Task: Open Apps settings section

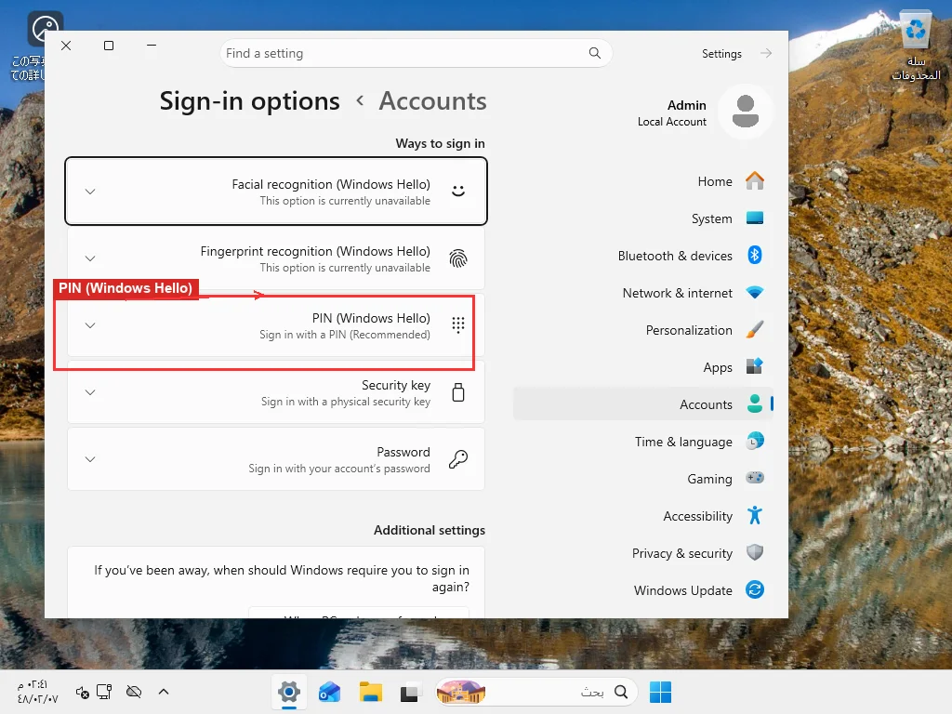Action: [x=643, y=366]
